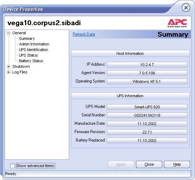Click the UPS Information header
The width and height of the screenshot is (195, 180).
(130, 96)
